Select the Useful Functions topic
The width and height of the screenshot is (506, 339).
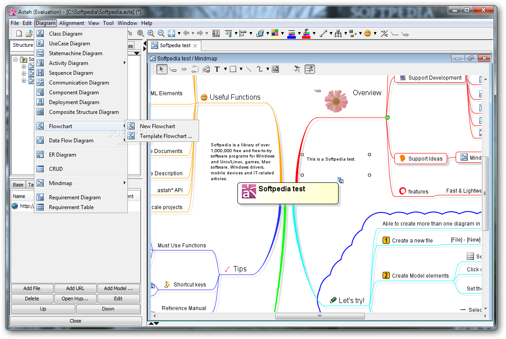pyautogui.click(x=230, y=97)
